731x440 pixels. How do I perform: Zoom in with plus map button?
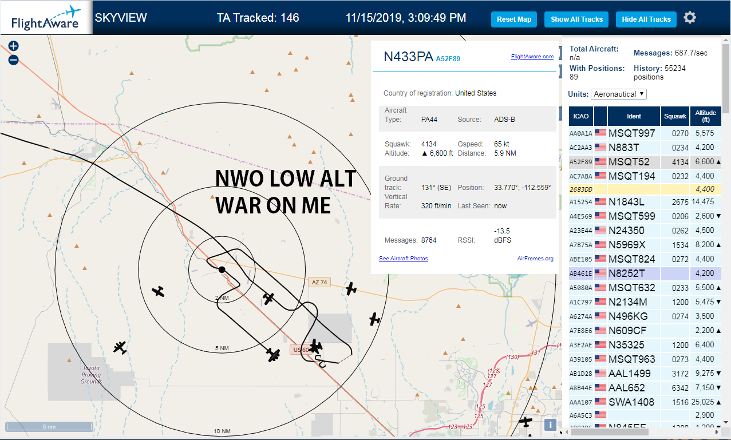click(14, 46)
